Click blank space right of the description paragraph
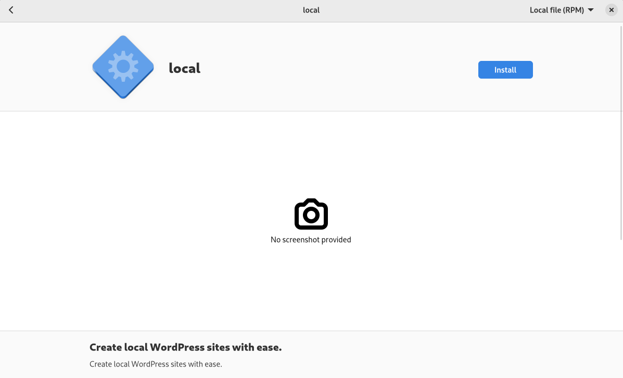623x378 pixels. (x=416, y=364)
